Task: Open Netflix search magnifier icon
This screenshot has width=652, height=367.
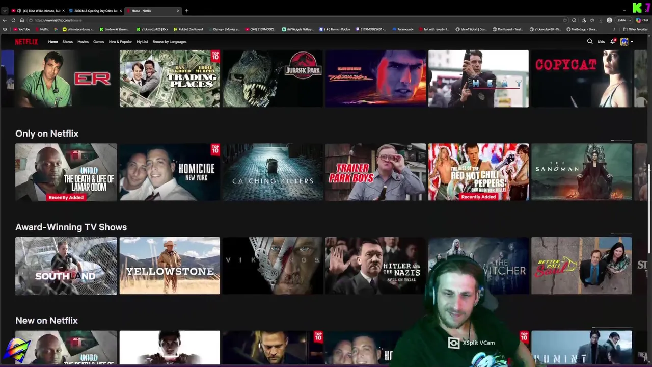Action: (x=590, y=42)
